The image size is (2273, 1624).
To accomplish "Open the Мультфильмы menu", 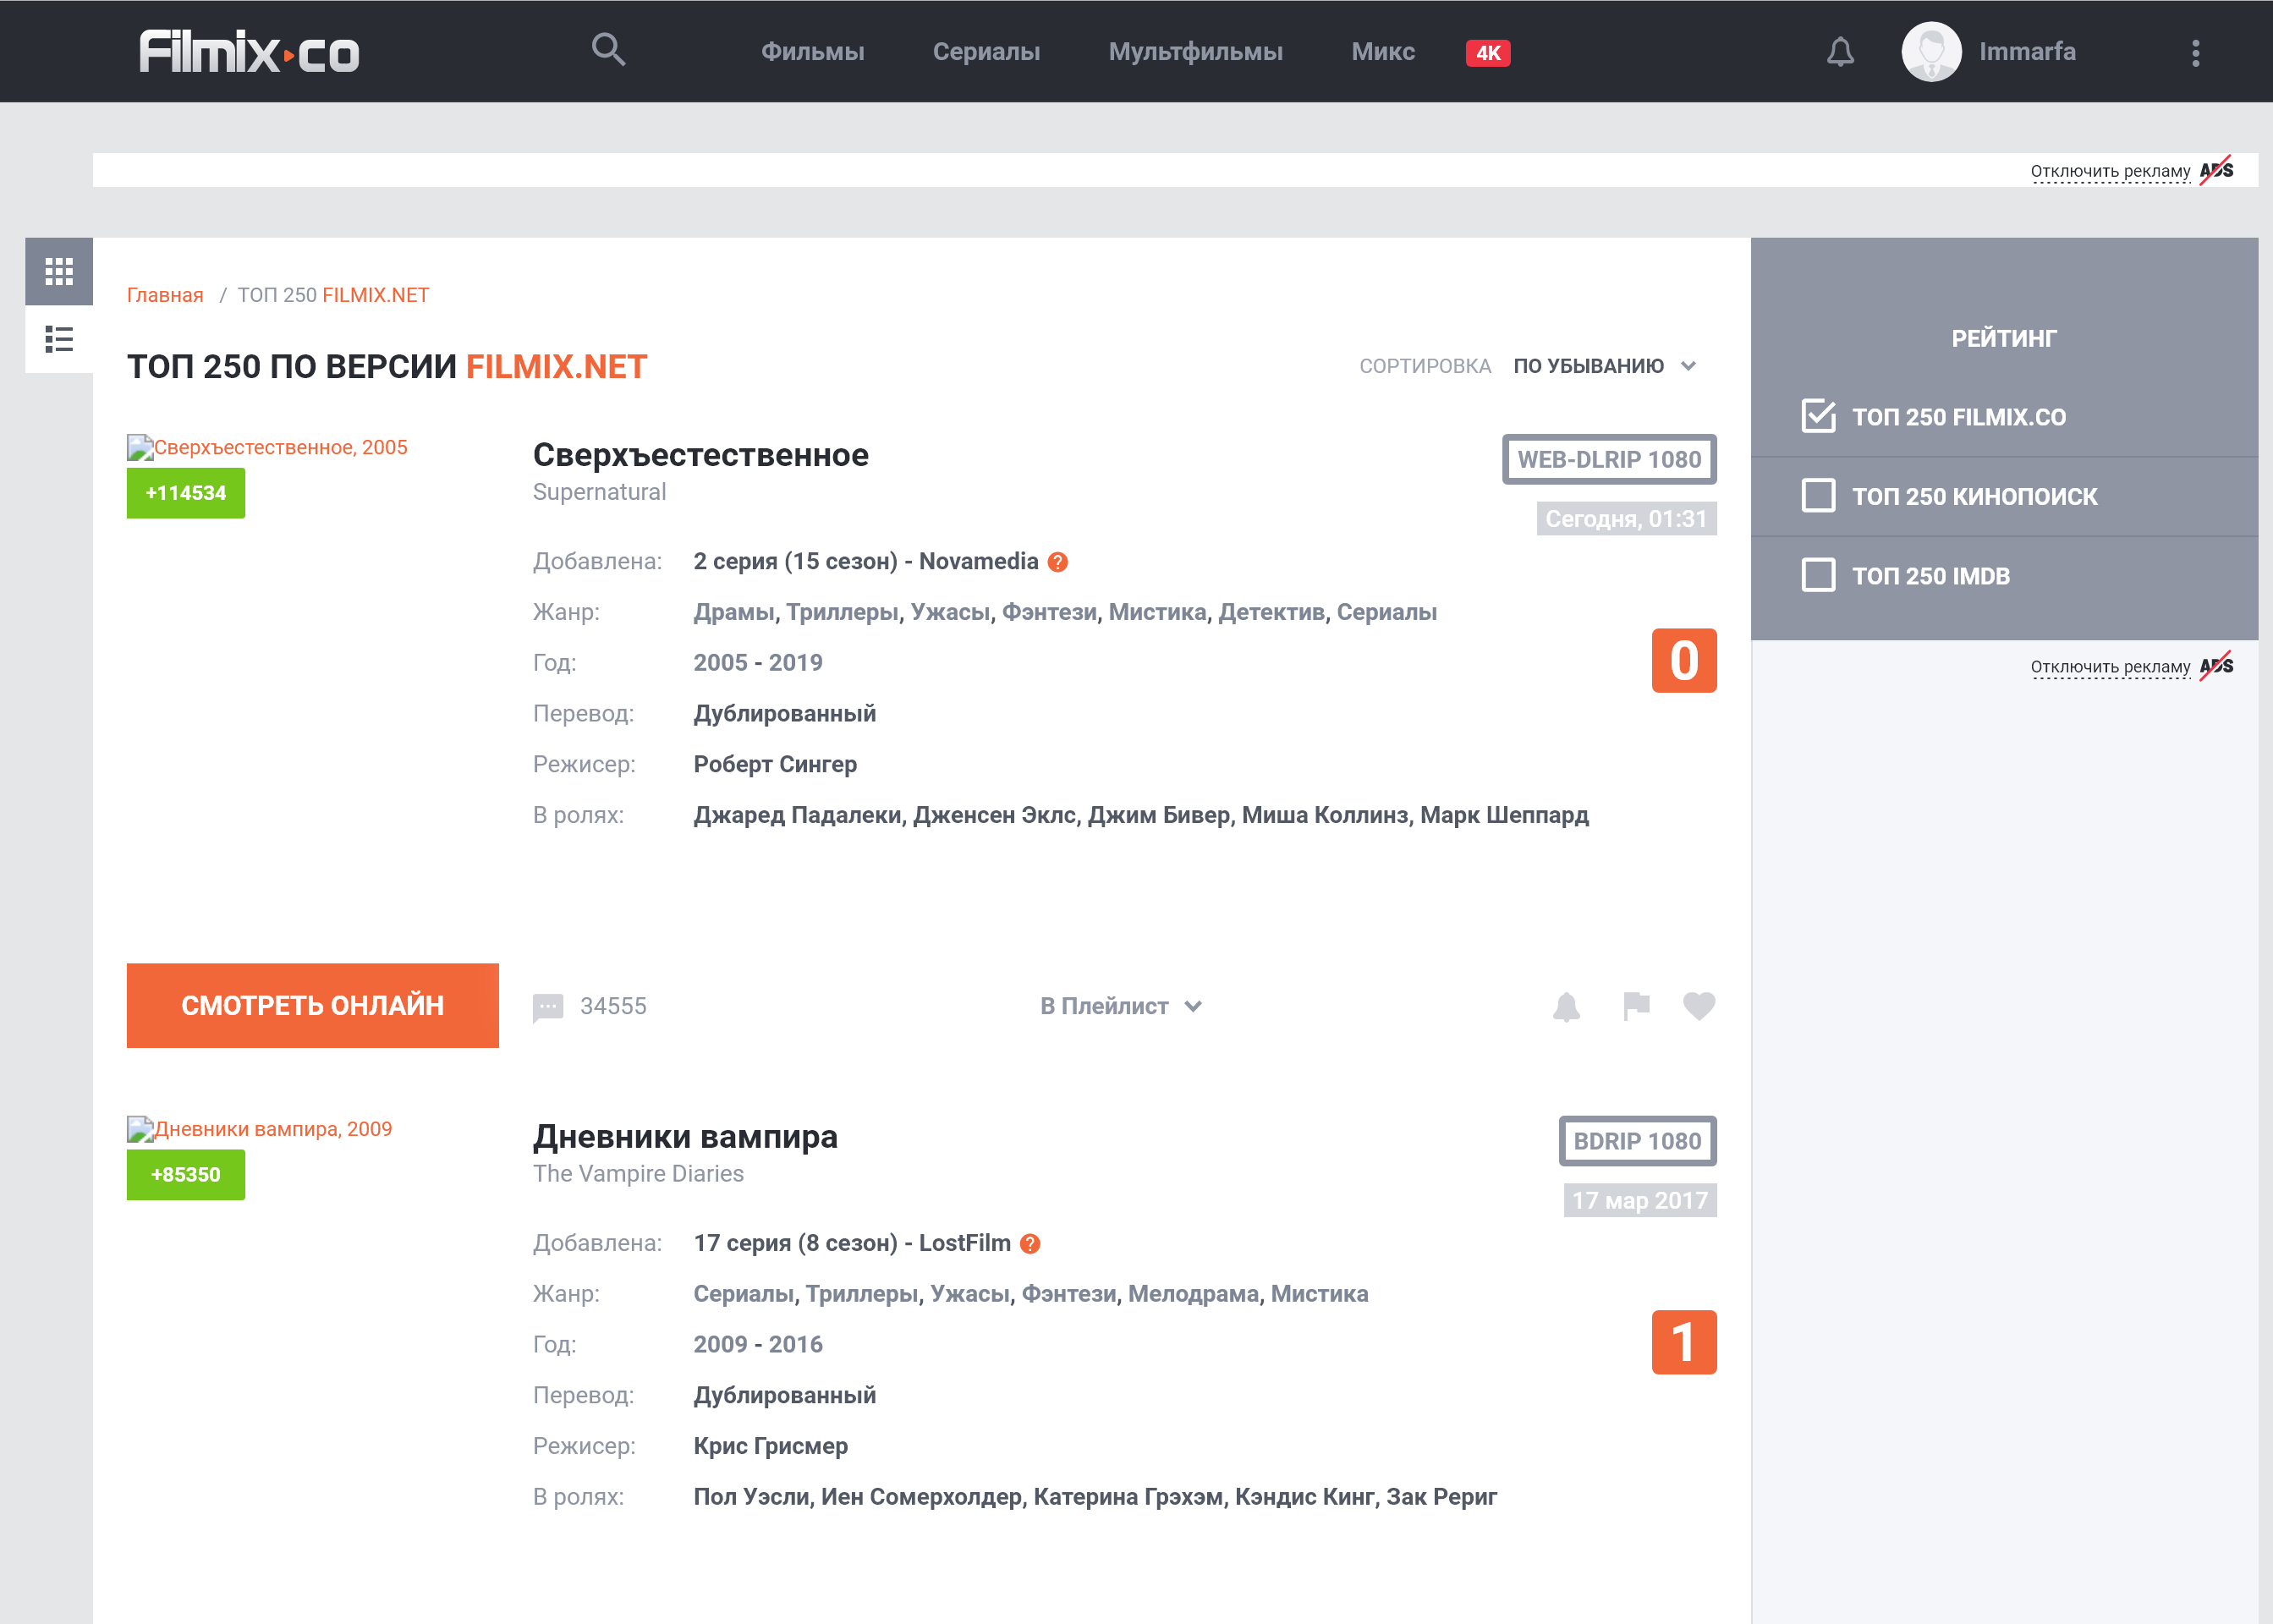I will pyautogui.click(x=1195, y=52).
